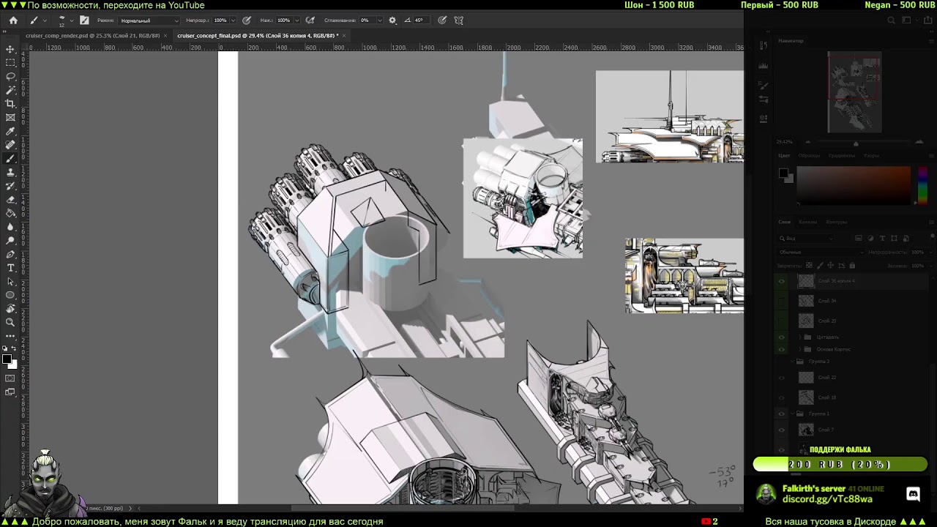Select the History Brush tool
Viewport: 937px width, 527px height.
pos(10,186)
